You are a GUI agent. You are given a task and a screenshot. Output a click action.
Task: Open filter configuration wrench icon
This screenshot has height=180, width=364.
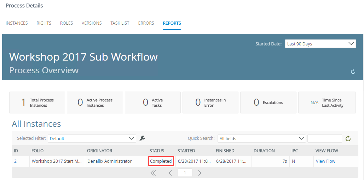142,138
